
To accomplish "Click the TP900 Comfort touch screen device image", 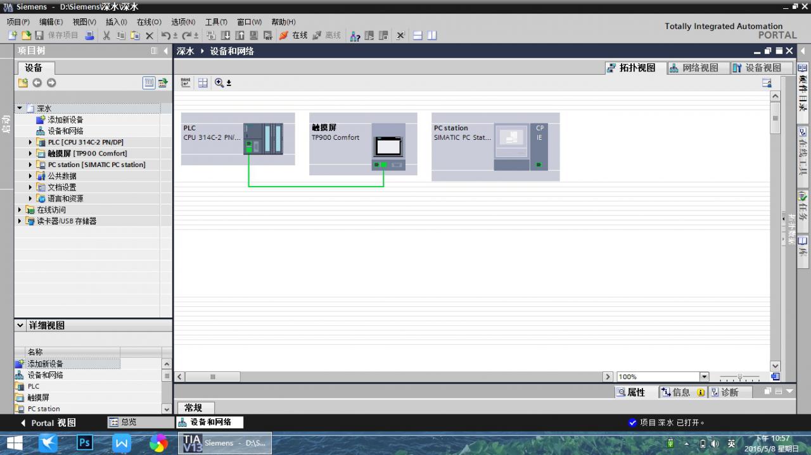I will coord(388,147).
